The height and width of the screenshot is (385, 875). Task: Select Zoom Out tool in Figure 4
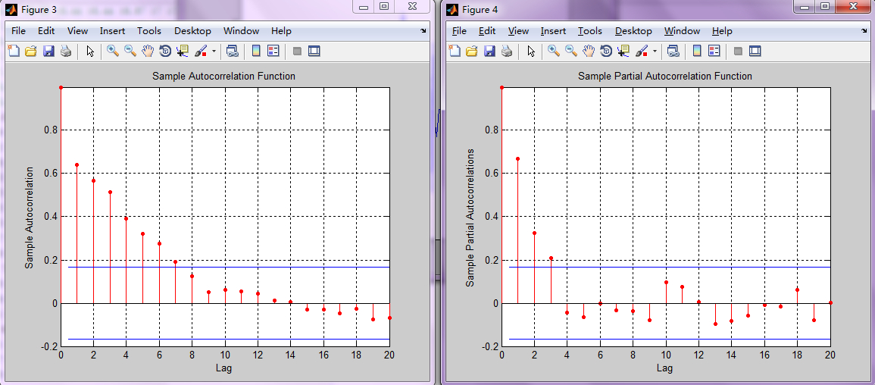[x=571, y=52]
